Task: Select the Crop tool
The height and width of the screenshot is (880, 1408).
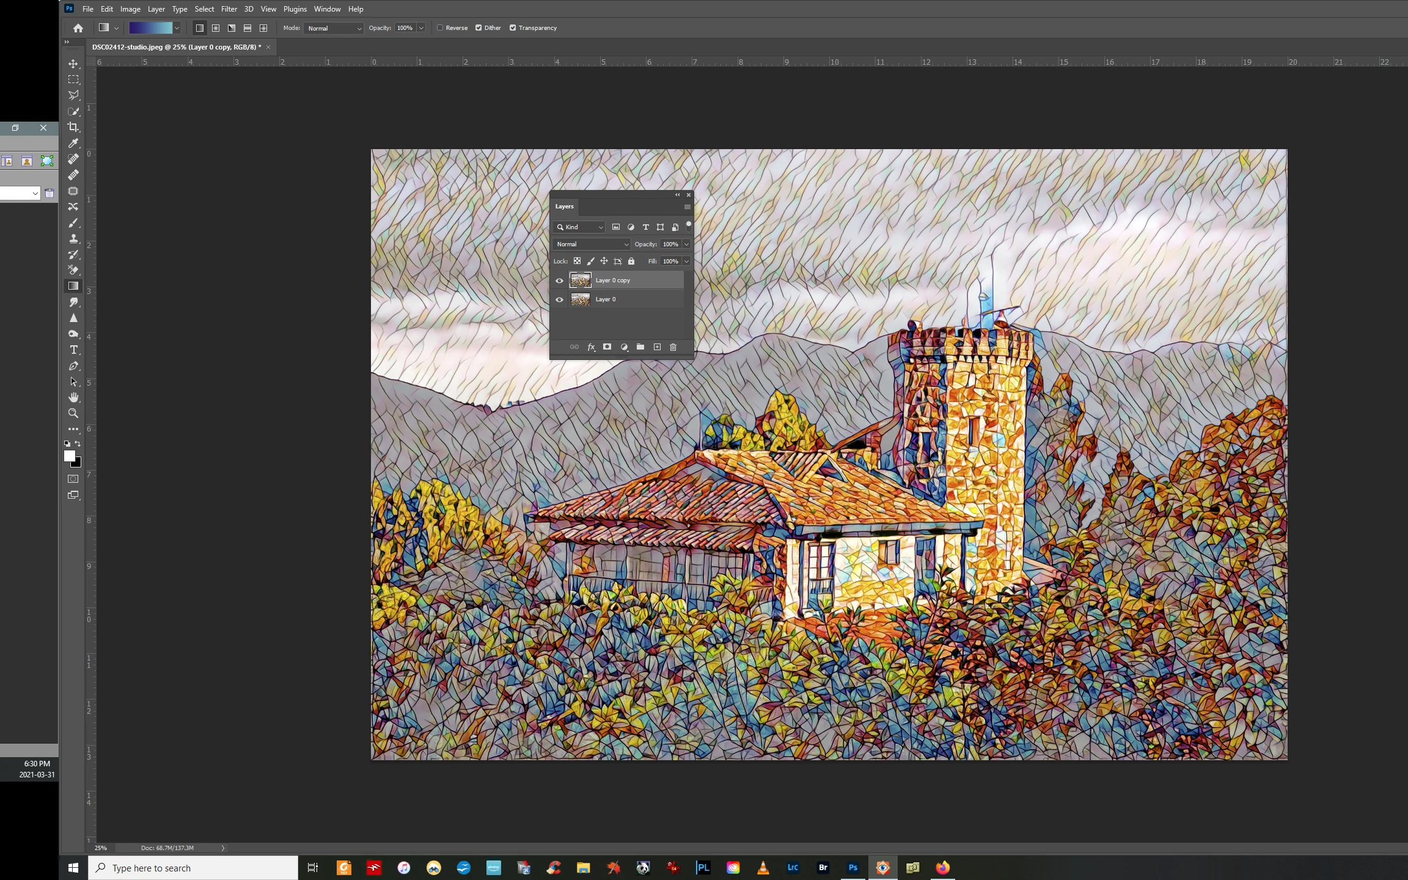Action: (73, 127)
